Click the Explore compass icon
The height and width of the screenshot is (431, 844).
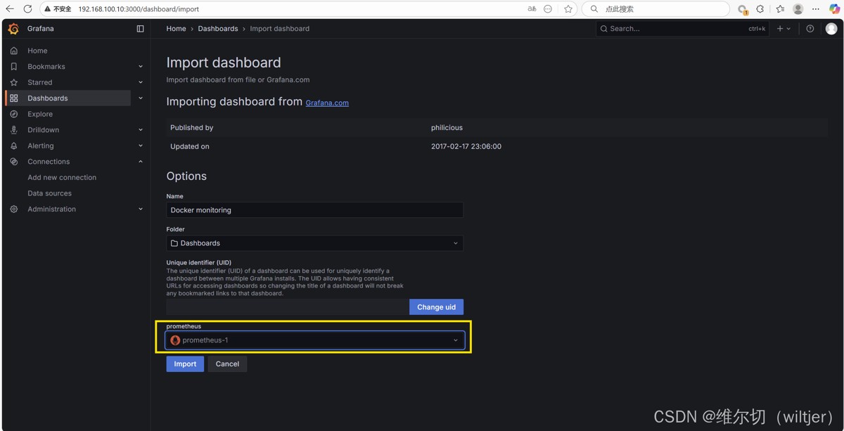(x=13, y=114)
